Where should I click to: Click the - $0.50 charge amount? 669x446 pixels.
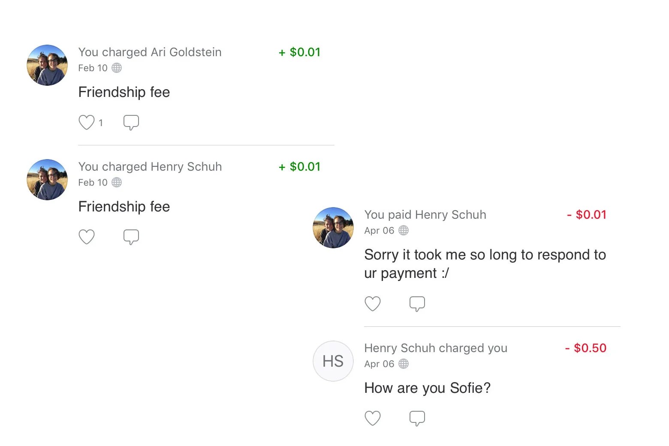point(586,348)
